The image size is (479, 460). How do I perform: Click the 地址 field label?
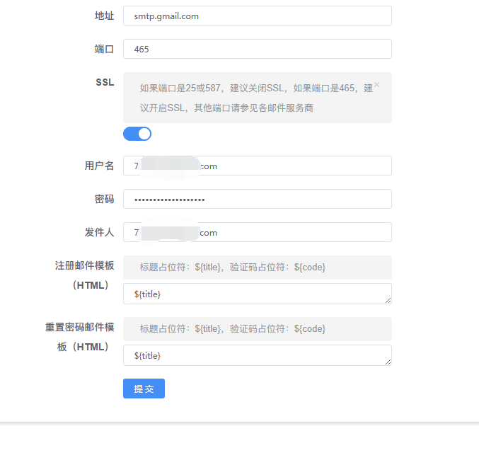point(104,16)
